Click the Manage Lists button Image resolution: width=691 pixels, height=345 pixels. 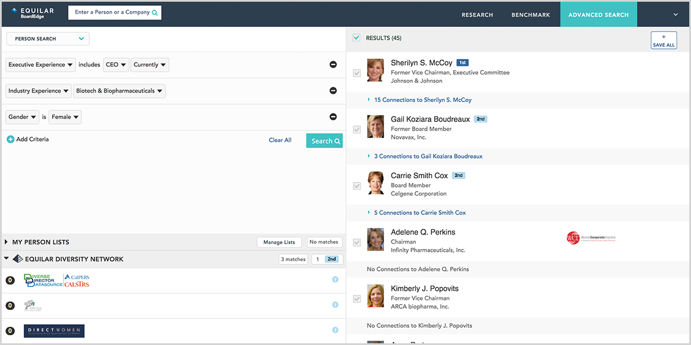tap(279, 242)
